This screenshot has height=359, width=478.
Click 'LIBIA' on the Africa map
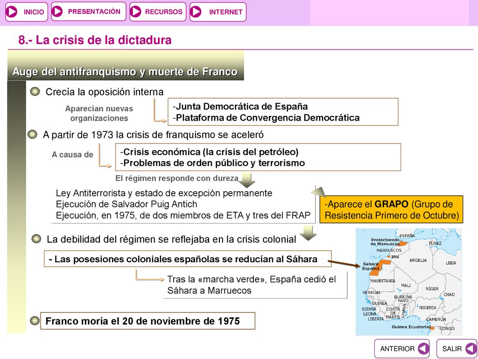click(451, 263)
